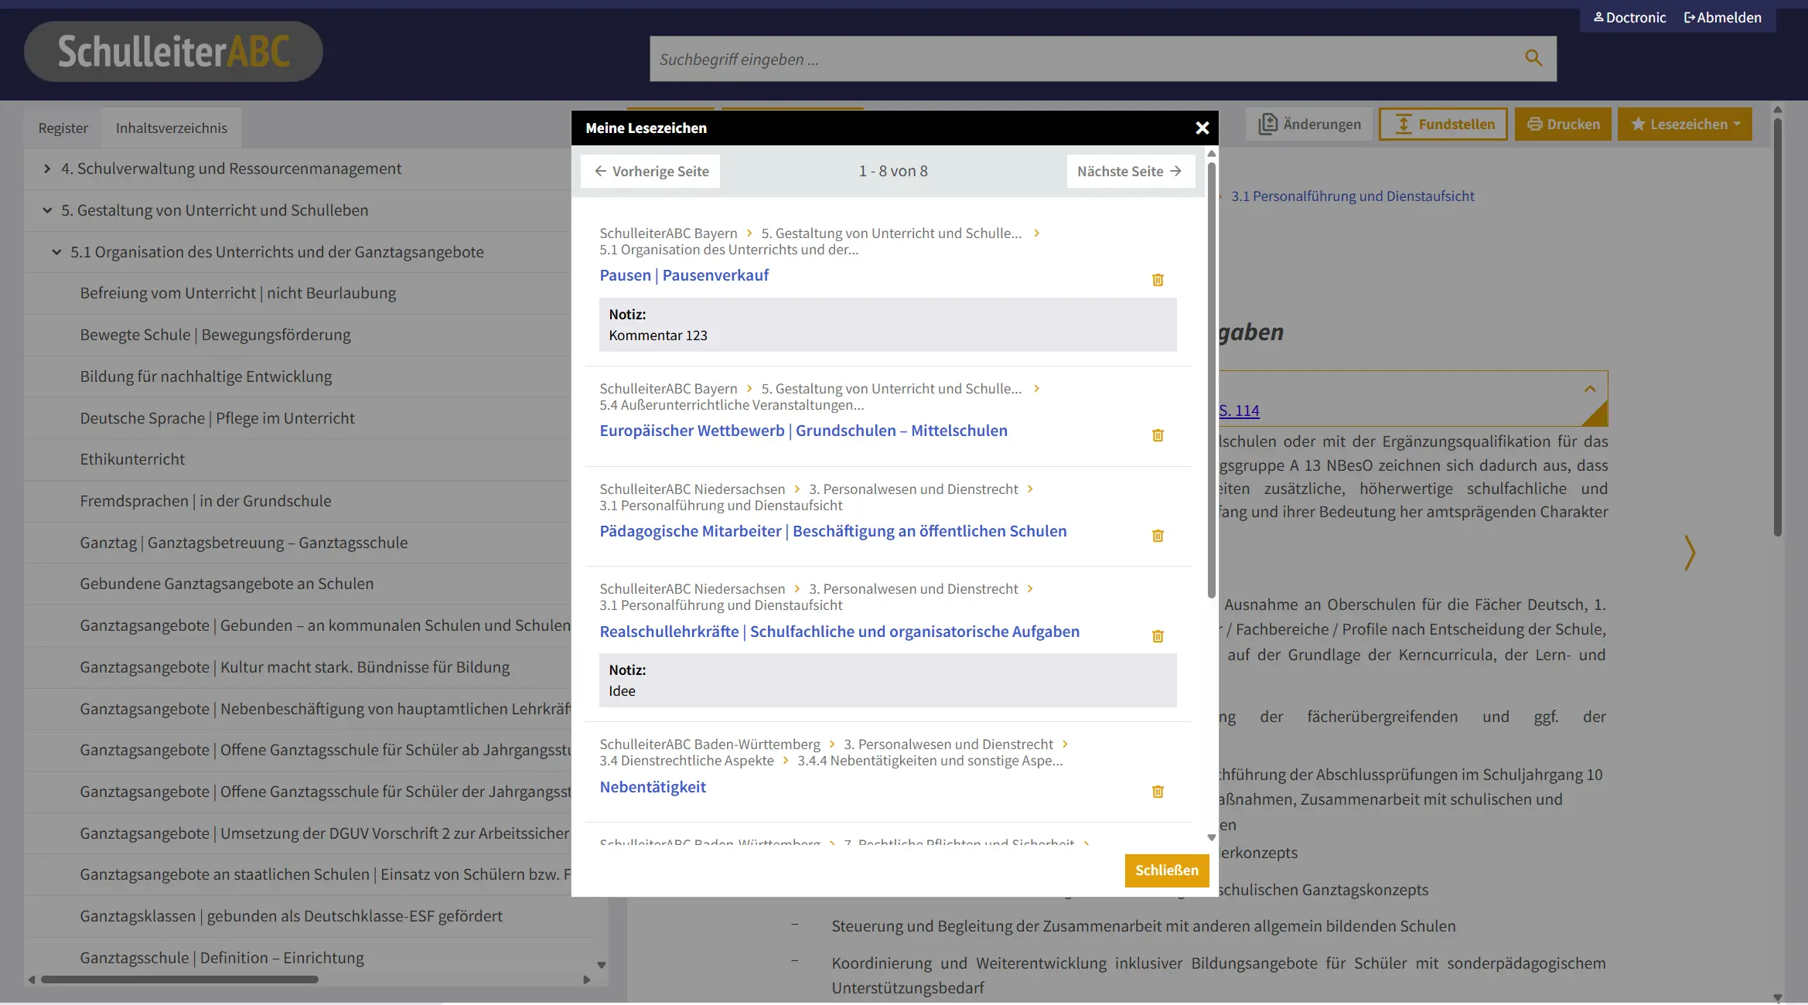The width and height of the screenshot is (1808, 1005).
Task: Click the sidebar scroll-down arrow
Action: 602,966
